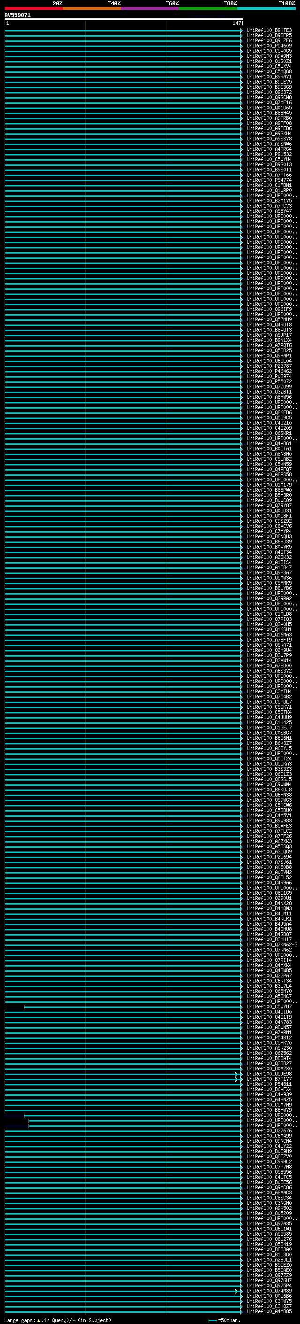Viewport: 300px width, 1324px height.
Task: Select hit label UniRef100_Q9HAP1
Action: [269, 356]
